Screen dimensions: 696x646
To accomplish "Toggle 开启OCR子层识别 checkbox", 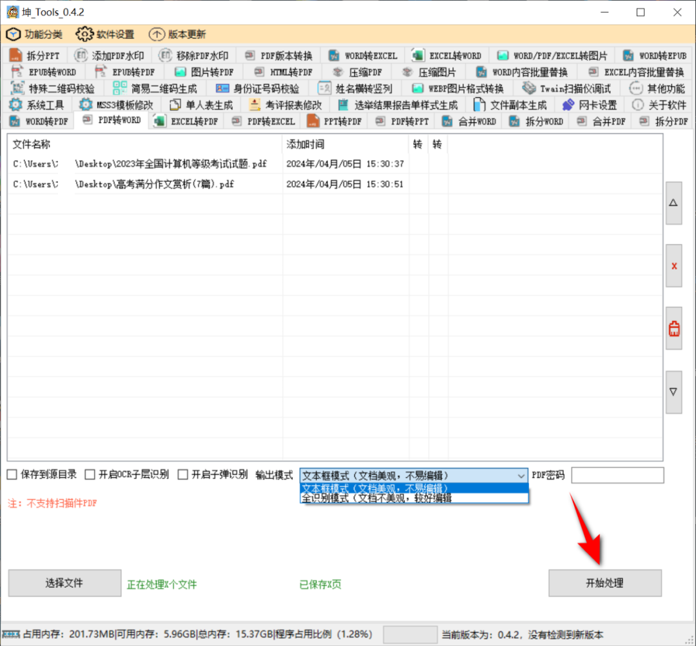I will [90, 475].
